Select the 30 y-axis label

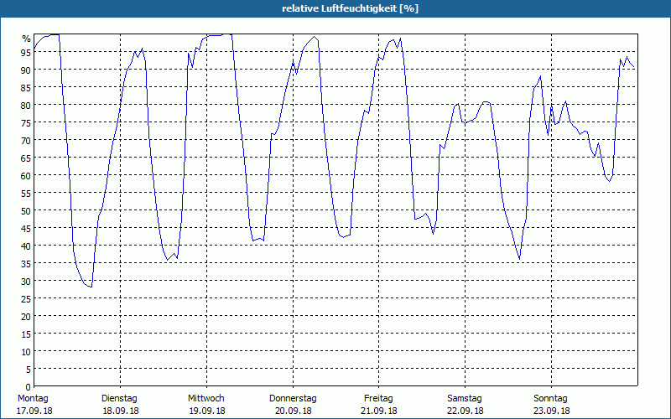point(26,282)
